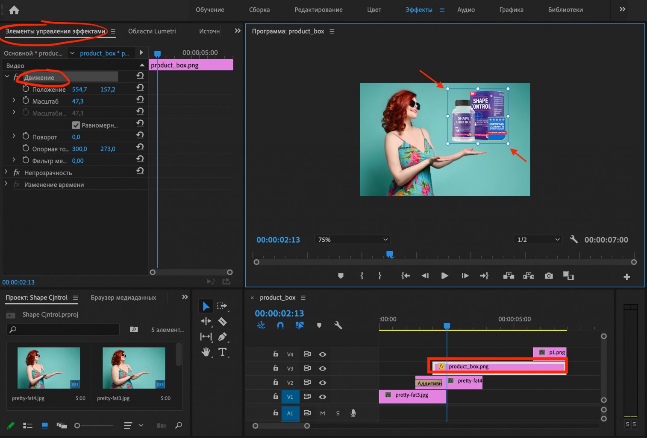Image resolution: width=647 pixels, height=438 pixels.
Task: Switch to Области Lumetri tab
Action: pos(152,31)
